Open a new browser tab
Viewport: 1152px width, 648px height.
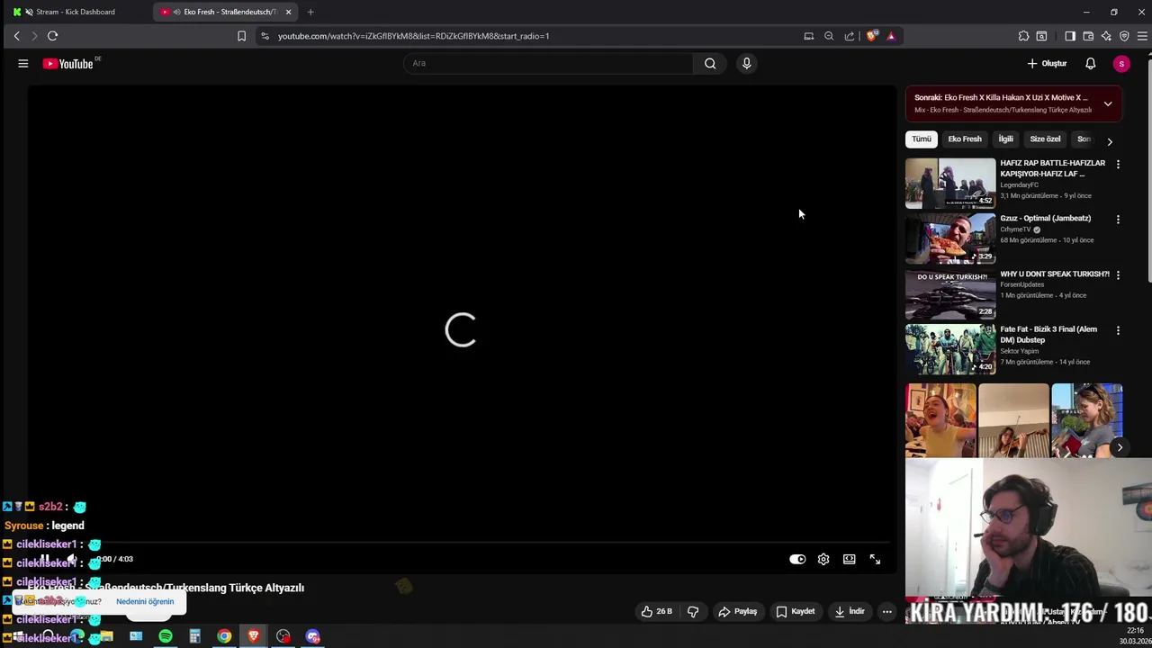pos(310,12)
